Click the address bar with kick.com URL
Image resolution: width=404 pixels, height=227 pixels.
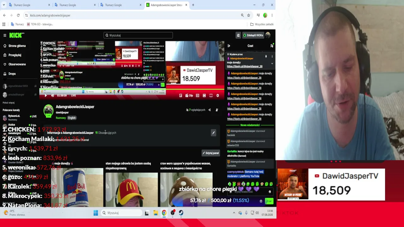[x=133, y=15]
